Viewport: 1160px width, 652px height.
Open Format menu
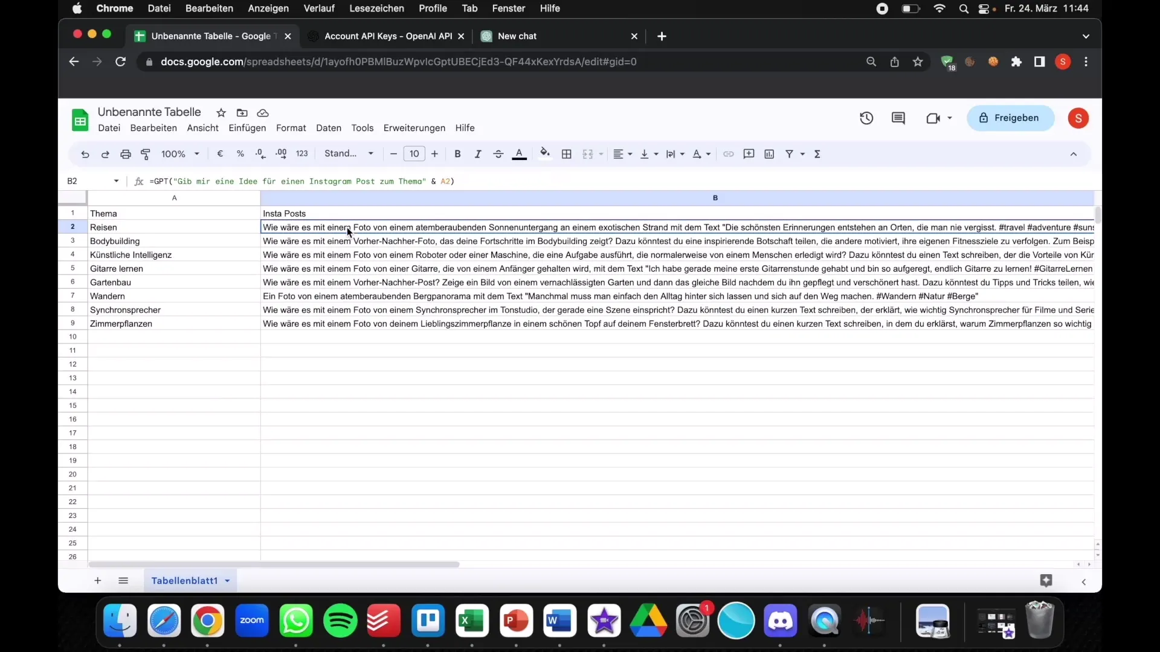pos(291,128)
